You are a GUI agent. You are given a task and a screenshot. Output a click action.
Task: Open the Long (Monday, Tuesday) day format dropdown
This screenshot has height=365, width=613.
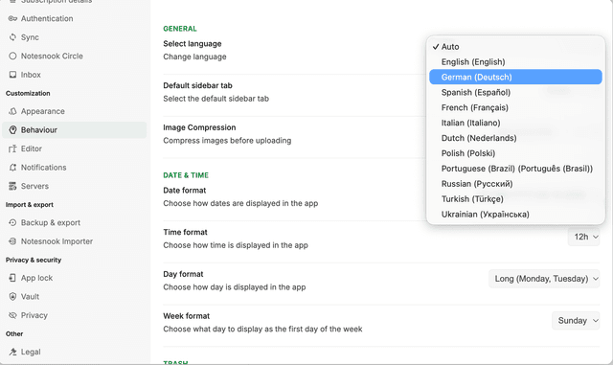click(x=544, y=279)
